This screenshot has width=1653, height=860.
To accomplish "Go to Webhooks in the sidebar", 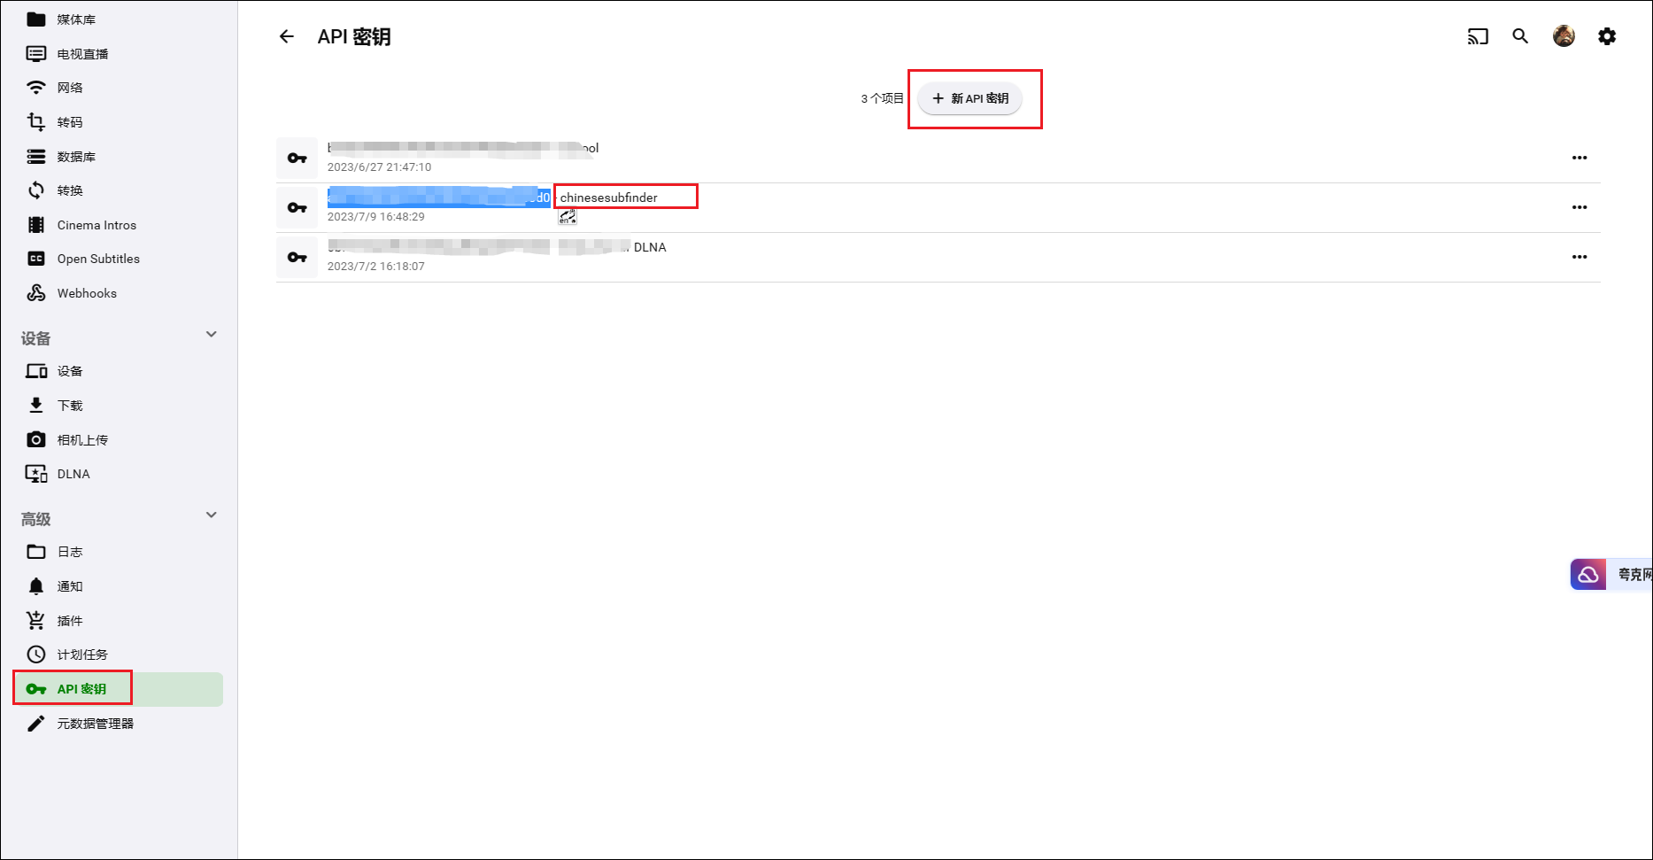I will pyautogui.click(x=86, y=293).
